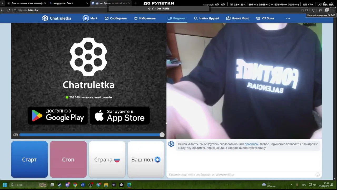Click the browser back arrow
Viewport: 337px width, 190px height.
point(2,10)
